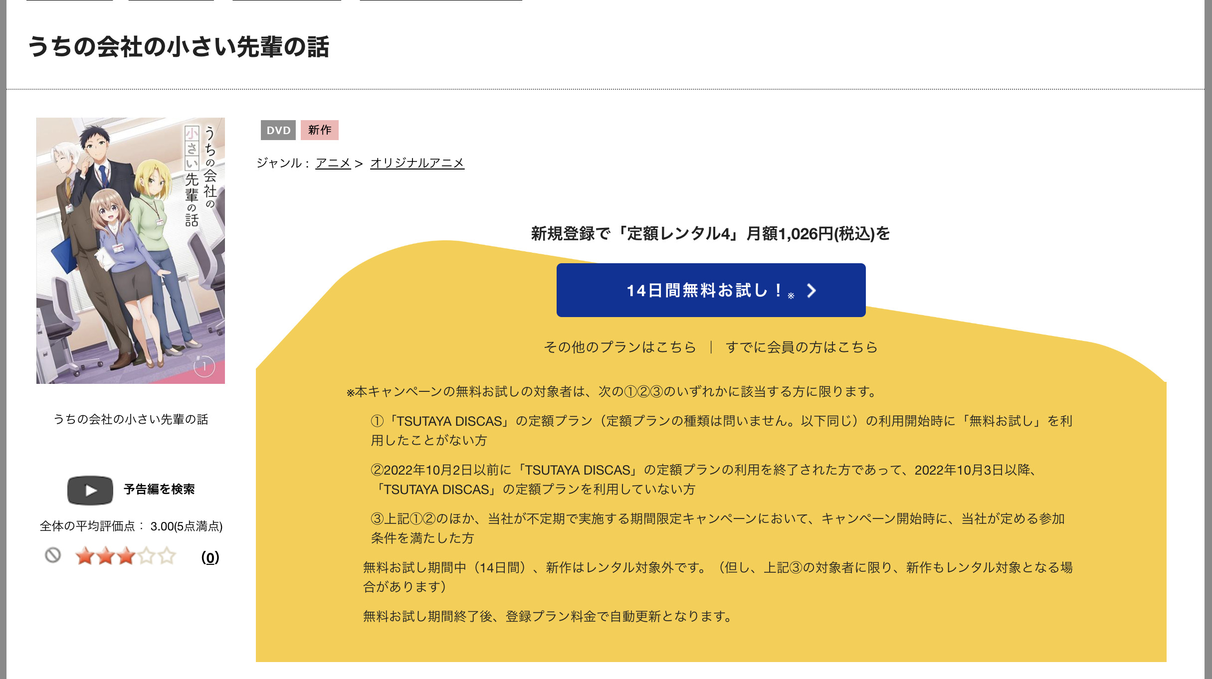The height and width of the screenshot is (679, 1212).
Task: Click the pink 新作 new-release badge
Action: coord(320,131)
